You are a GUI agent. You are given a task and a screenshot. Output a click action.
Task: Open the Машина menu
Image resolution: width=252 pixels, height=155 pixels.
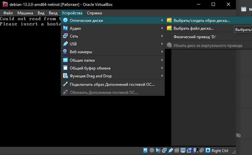[x=25, y=13]
